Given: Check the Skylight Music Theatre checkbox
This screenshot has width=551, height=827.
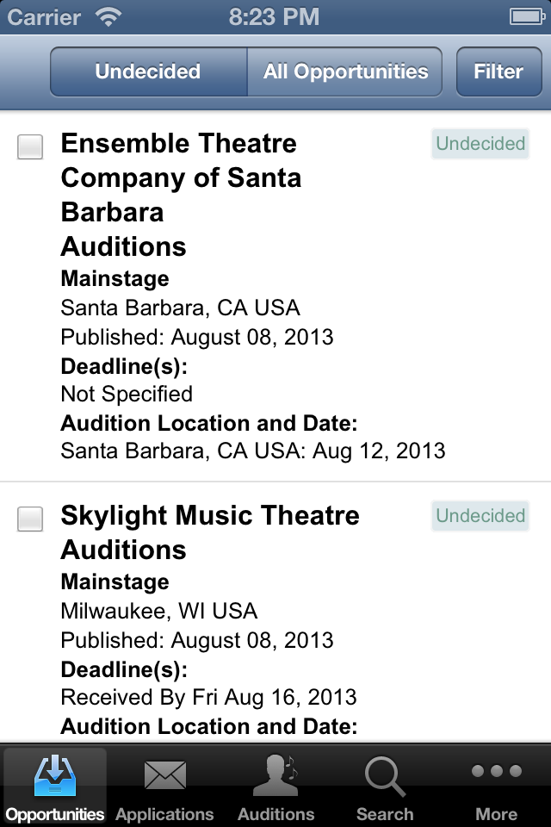Looking at the screenshot, I should pos(30,519).
